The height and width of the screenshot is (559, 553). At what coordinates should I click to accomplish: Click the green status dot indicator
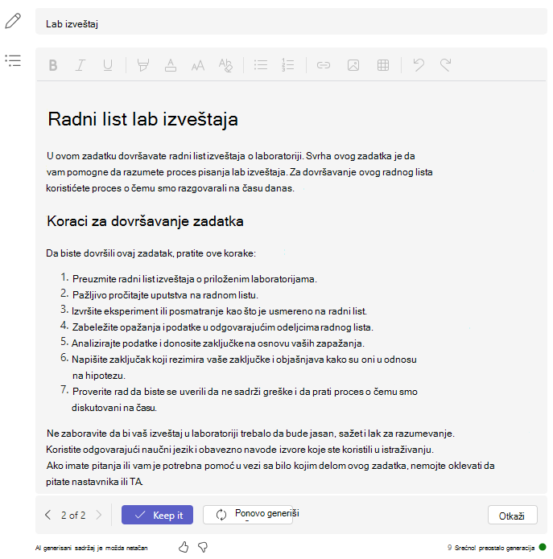tap(543, 547)
